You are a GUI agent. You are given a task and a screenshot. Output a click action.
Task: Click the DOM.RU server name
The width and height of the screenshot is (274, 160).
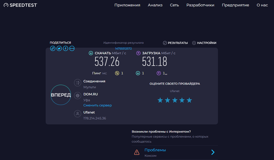point(90,94)
